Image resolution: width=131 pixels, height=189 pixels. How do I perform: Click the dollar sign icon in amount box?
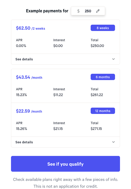[78, 11]
